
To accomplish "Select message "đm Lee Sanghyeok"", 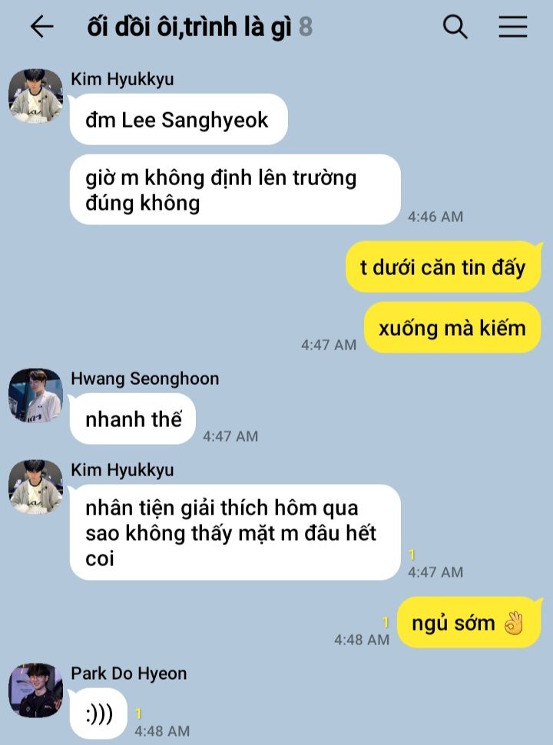I will (x=179, y=119).
